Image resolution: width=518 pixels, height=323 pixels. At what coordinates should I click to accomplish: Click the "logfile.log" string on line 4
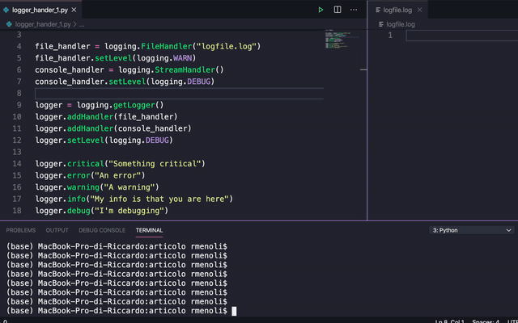[227, 47]
